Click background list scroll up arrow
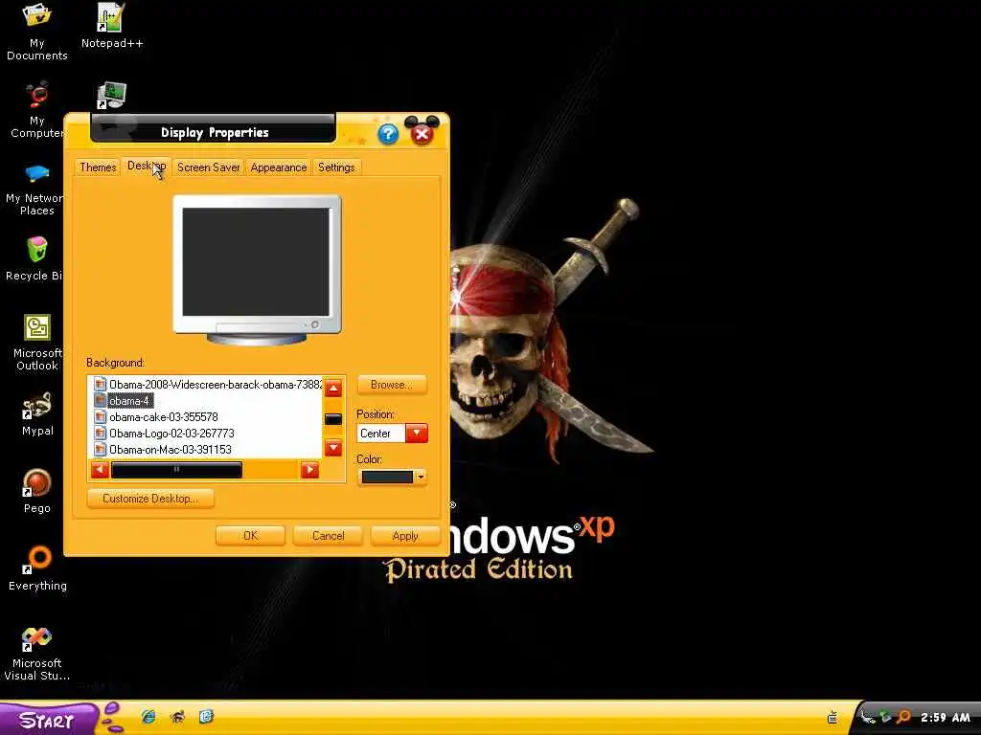 point(333,389)
